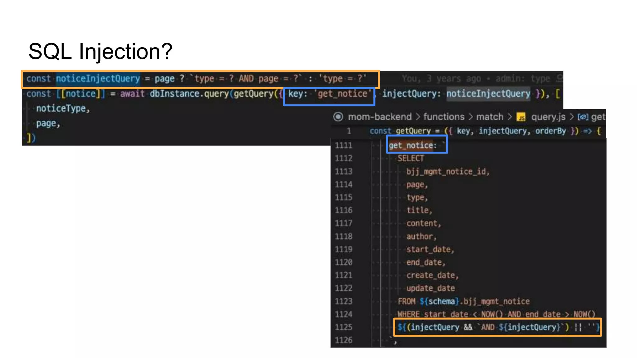The image size is (637, 358).
Task: Click 'content,' on line 1117
Action: (x=424, y=223)
